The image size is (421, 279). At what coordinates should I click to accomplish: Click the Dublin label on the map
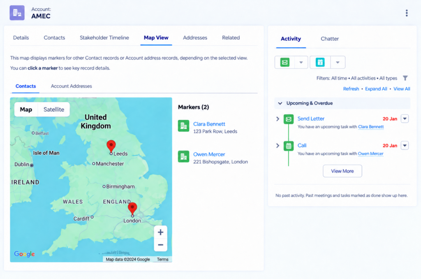(x=21, y=164)
